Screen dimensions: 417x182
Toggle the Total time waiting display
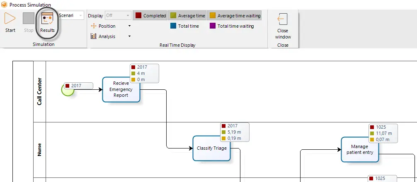pyautogui.click(x=232, y=26)
